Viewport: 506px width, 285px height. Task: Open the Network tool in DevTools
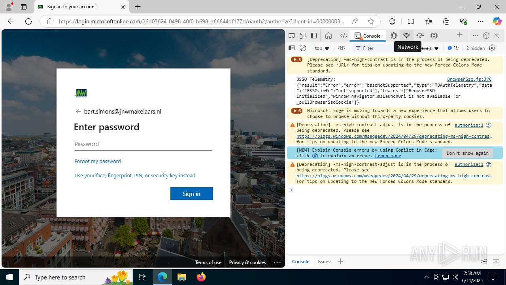[406, 36]
